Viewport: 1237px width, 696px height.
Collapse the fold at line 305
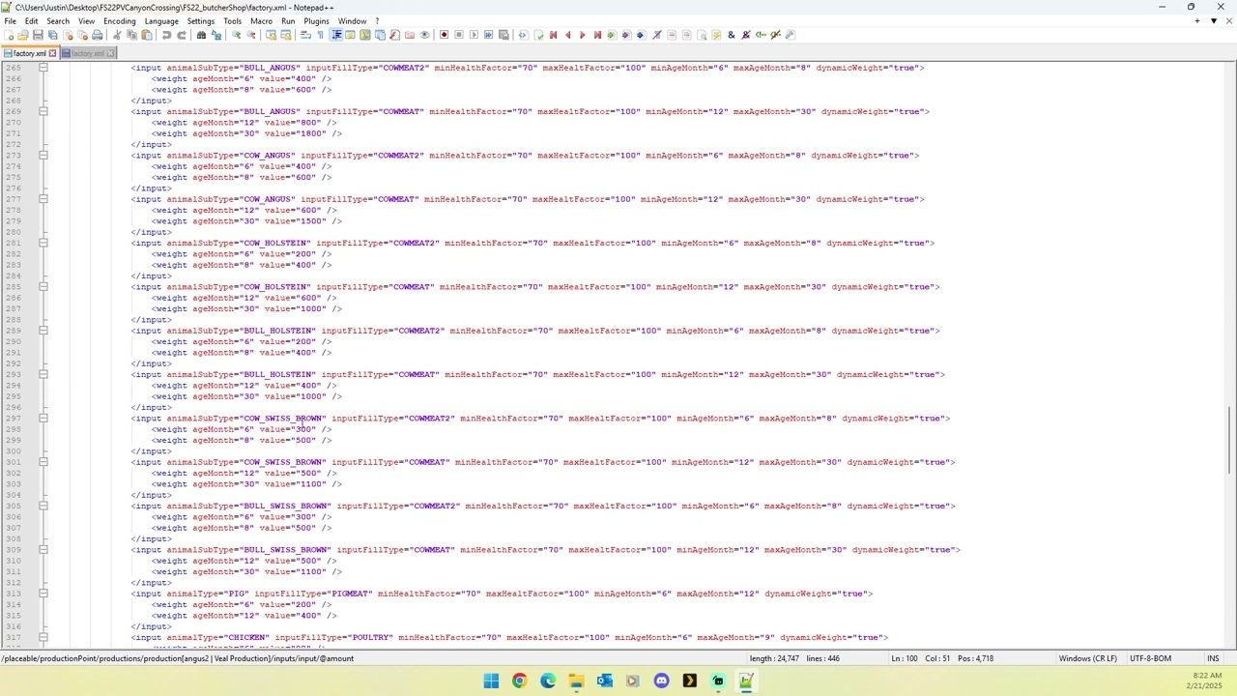coord(43,506)
